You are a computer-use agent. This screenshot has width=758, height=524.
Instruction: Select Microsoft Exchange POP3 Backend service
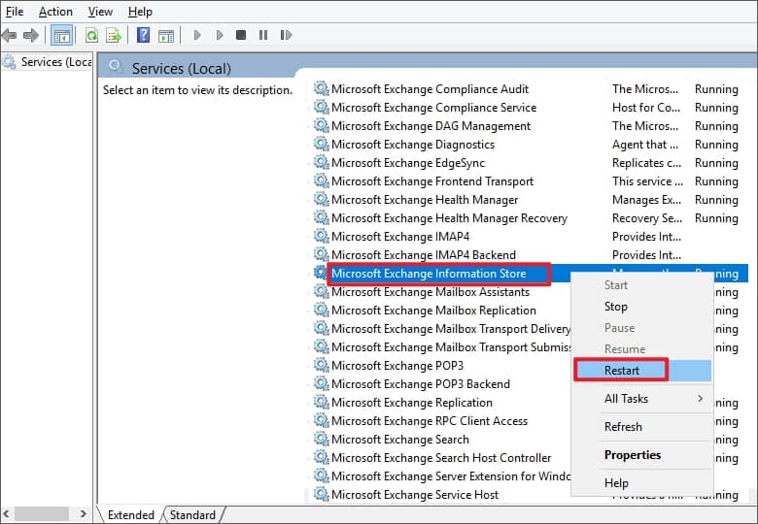(421, 384)
